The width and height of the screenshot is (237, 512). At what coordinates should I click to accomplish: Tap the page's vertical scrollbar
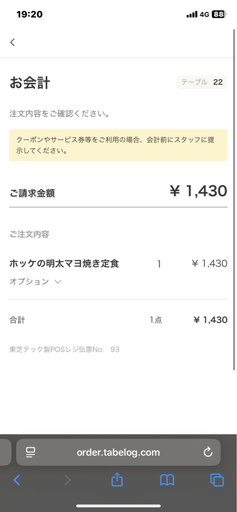[x=234, y=199]
